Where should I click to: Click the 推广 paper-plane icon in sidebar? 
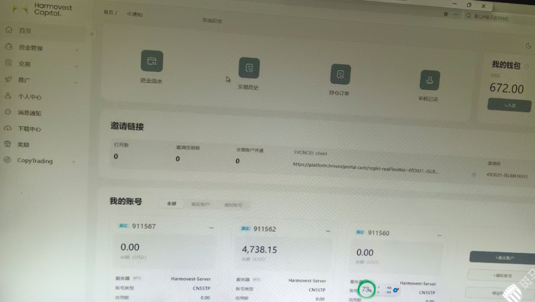tap(8, 79)
